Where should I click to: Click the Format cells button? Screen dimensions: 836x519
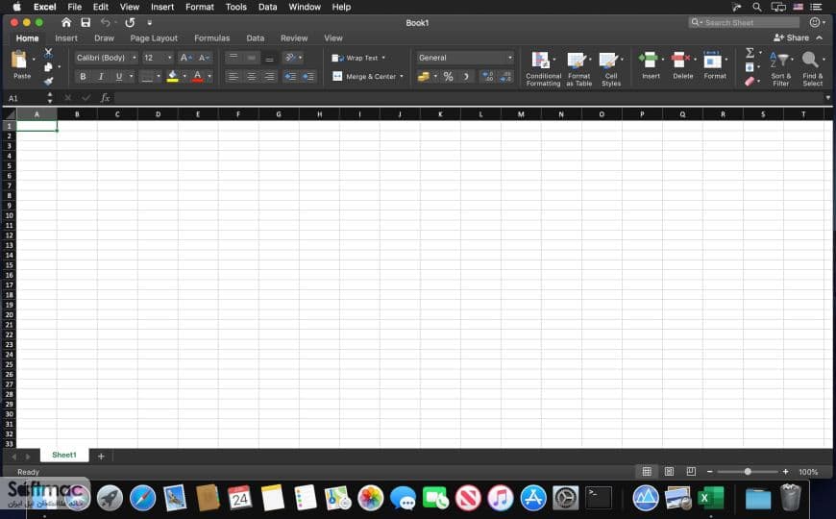coord(714,65)
